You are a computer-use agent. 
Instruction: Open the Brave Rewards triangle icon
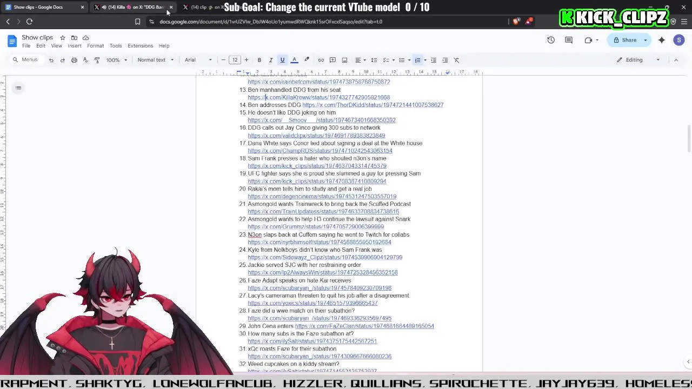[528, 22]
